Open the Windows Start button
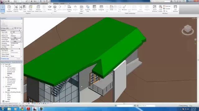This screenshot has height=111, width=199. pyautogui.click(x=2, y=109)
